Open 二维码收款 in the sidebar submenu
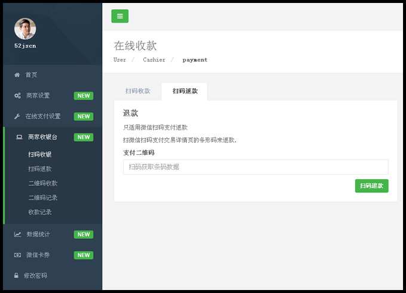Screen dimensions: 406x293 pyautogui.click(x=43, y=183)
